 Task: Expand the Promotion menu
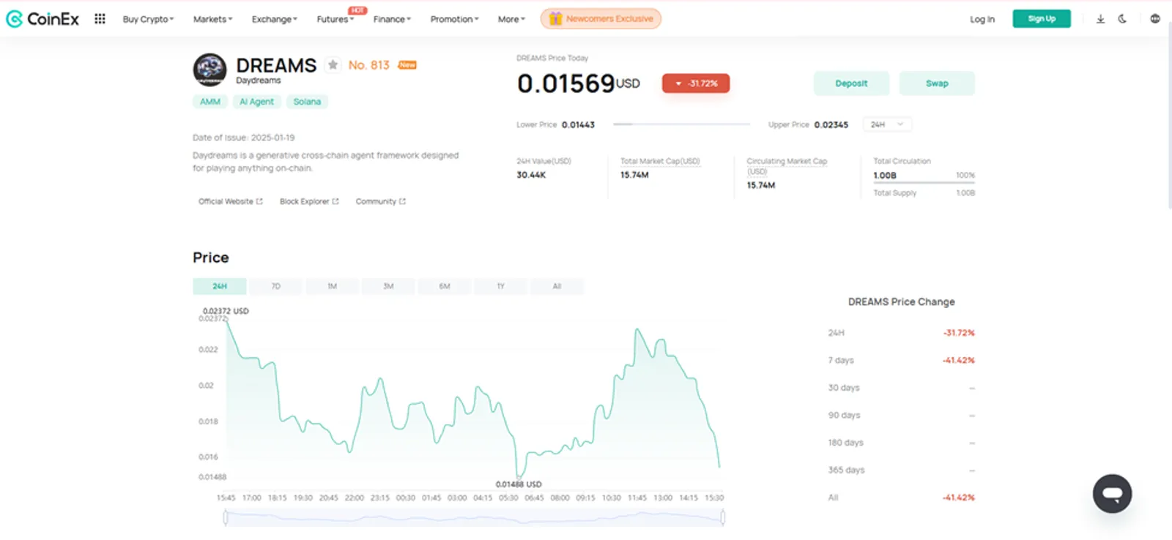click(454, 19)
